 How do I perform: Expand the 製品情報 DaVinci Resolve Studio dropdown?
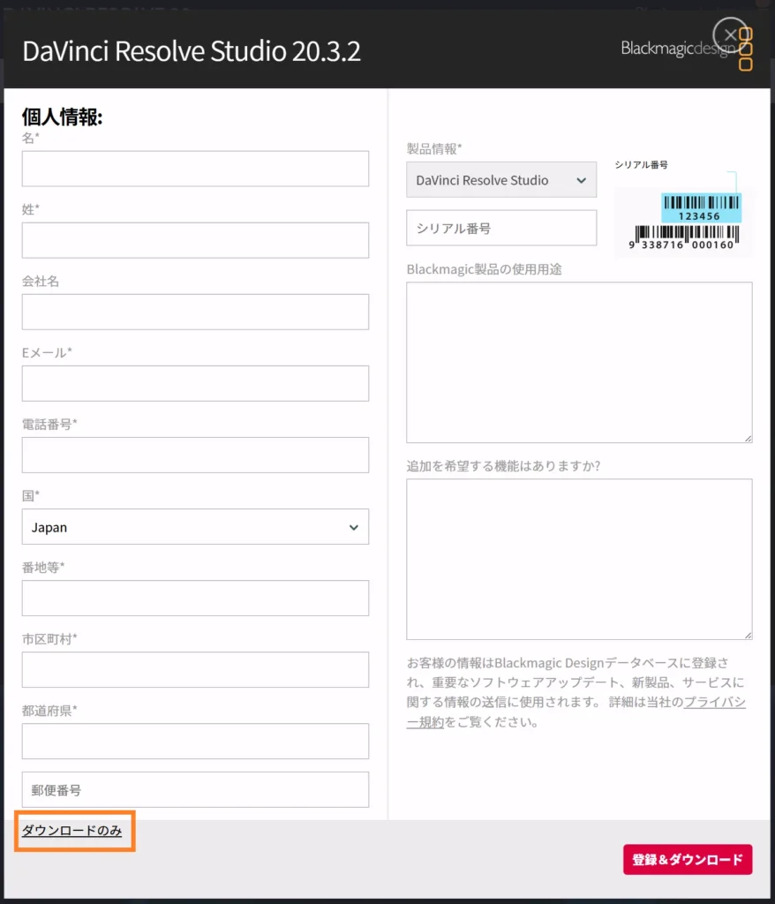click(501, 180)
